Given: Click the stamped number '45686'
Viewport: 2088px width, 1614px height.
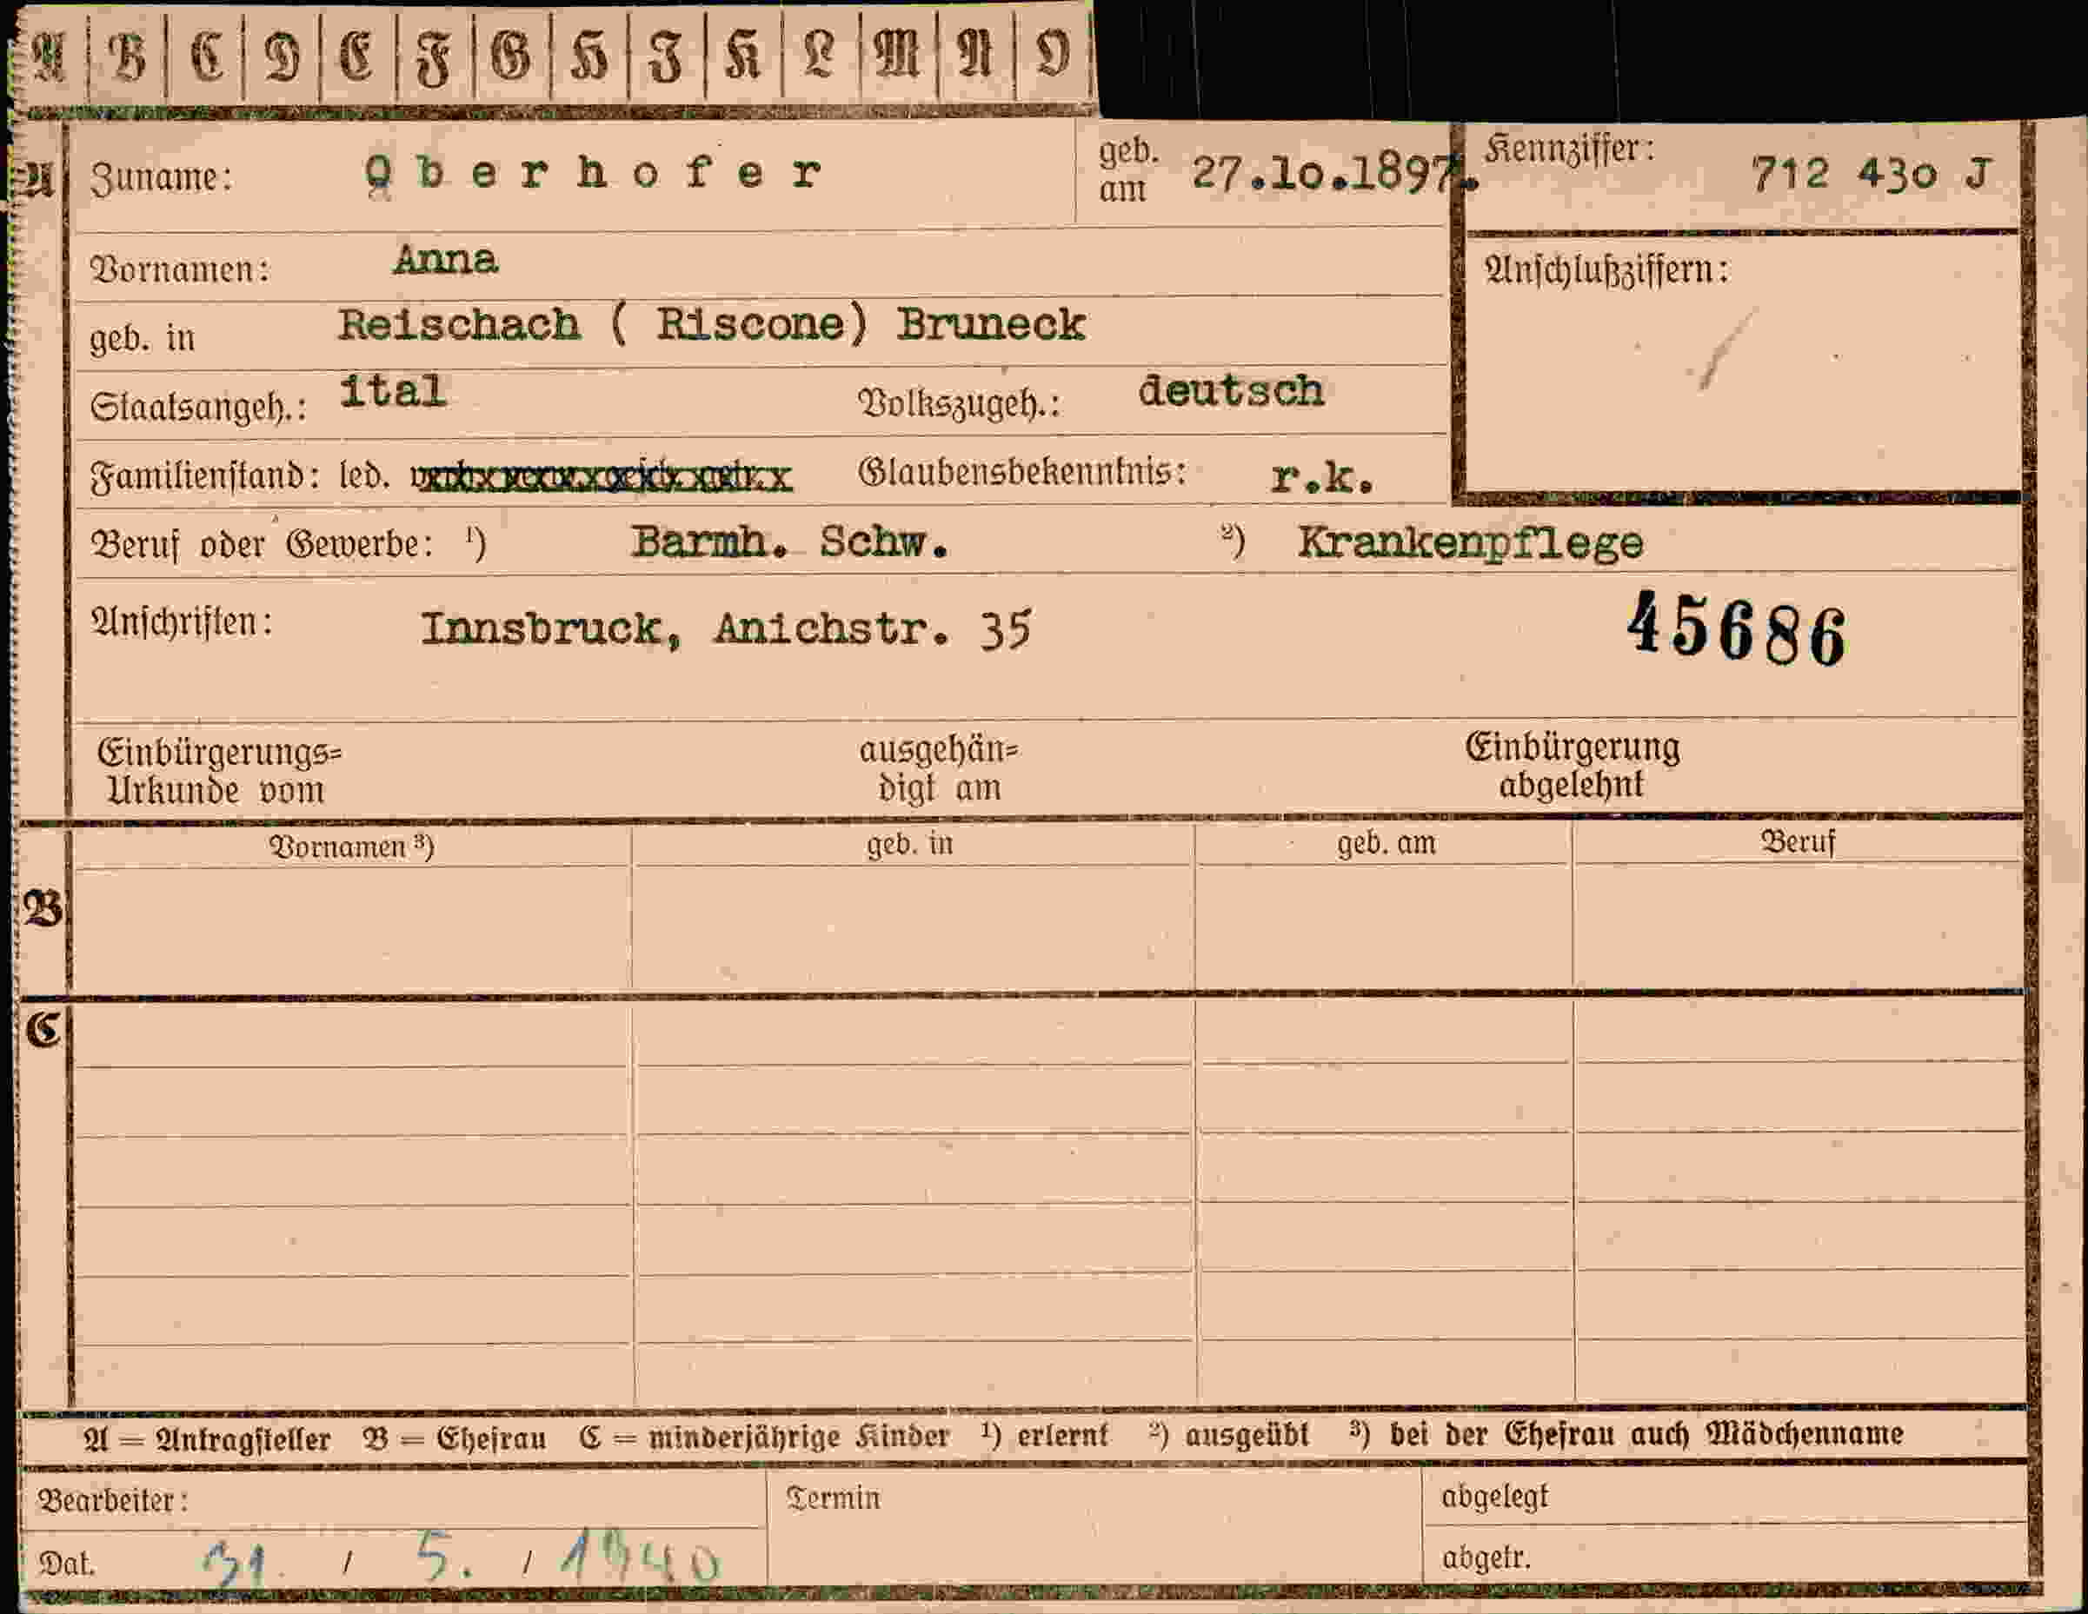Looking at the screenshot, I should 1737,630.
